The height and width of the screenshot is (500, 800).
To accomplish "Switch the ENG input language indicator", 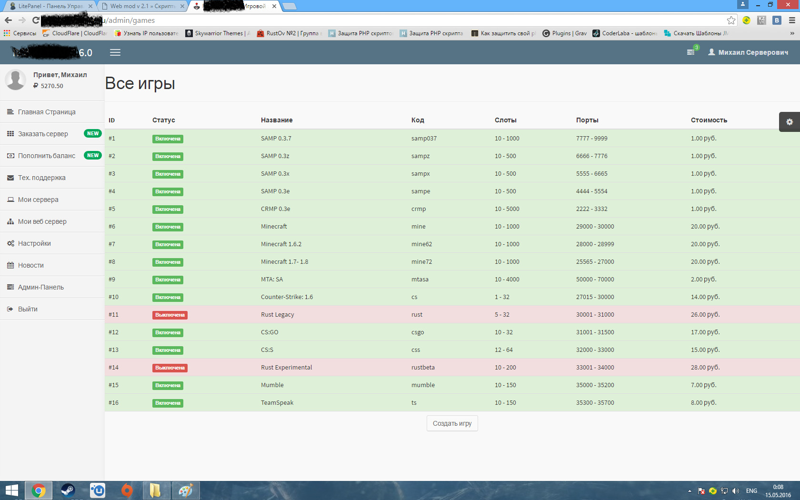I will coord(751,491).
